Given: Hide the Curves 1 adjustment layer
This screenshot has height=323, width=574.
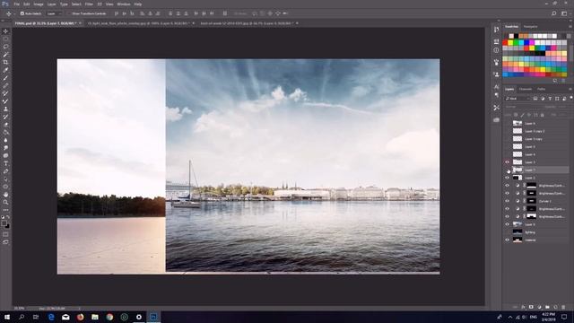Looking at the screenshot, I should (x=507, y=201).
